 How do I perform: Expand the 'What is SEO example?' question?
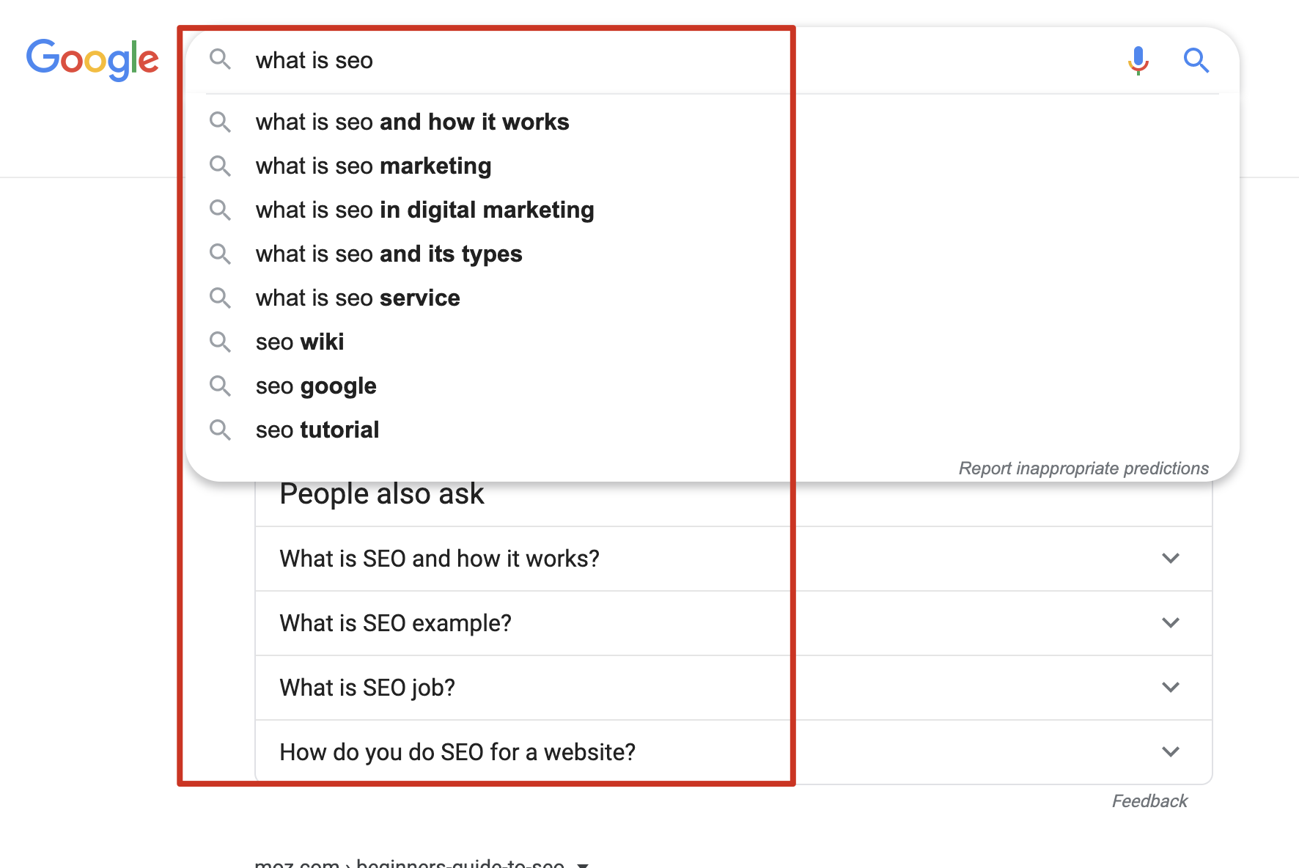(1171, 623)
